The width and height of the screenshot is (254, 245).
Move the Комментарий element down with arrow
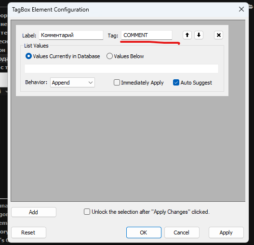pyautogui.click(x=199, y=35)
